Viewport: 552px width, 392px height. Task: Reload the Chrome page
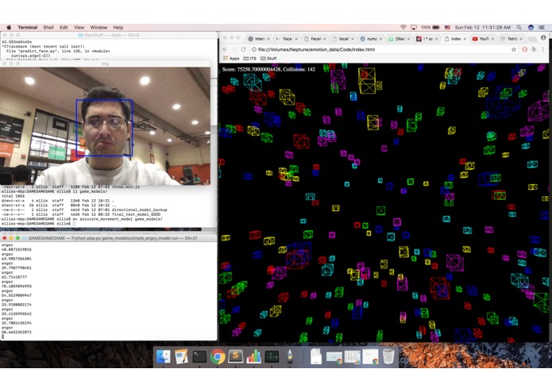(243, 49)
